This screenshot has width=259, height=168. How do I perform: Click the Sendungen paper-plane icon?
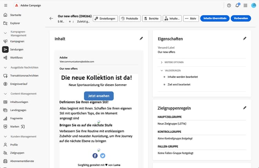click(5, 49)
